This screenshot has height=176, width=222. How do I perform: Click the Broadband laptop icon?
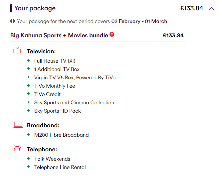click(x=18, y=125)
